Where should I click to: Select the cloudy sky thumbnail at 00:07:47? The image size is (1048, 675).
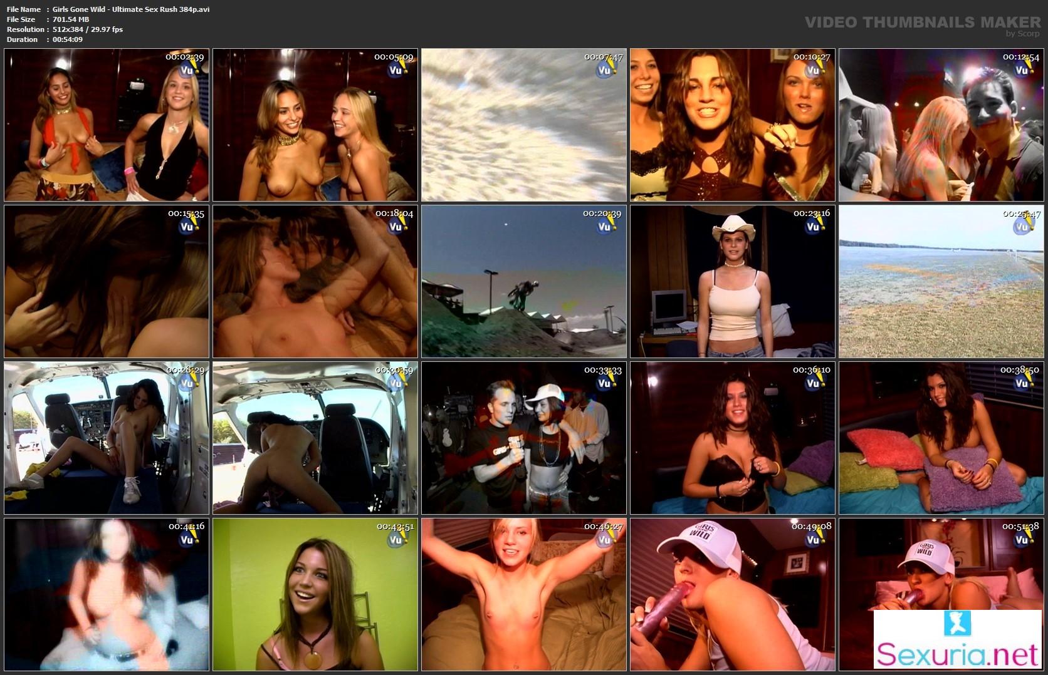(x=523, y=125)
